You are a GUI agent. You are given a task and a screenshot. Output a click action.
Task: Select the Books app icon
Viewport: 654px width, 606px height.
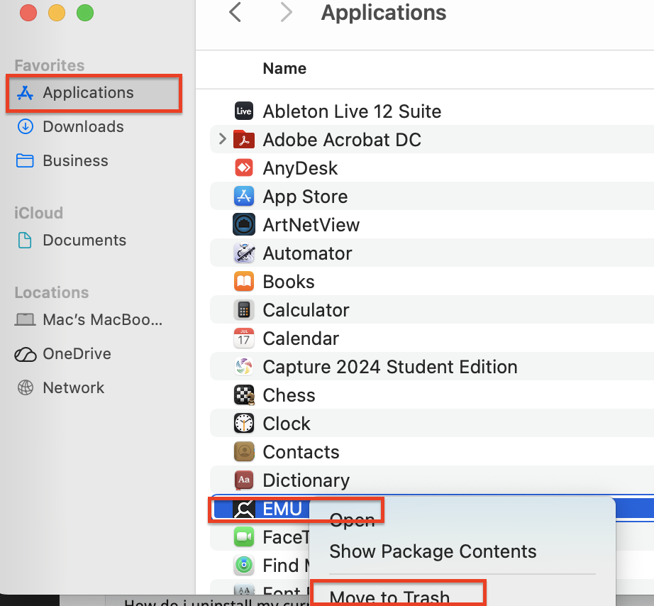pyautogui.click(x=244, y=281)
